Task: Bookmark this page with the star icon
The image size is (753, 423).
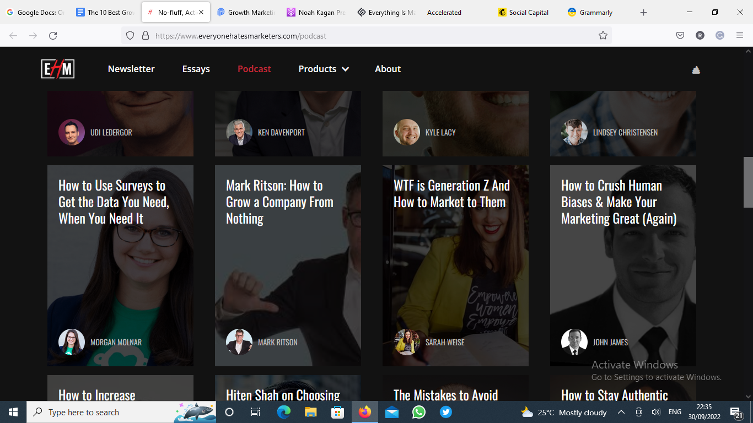Action: 603,36
